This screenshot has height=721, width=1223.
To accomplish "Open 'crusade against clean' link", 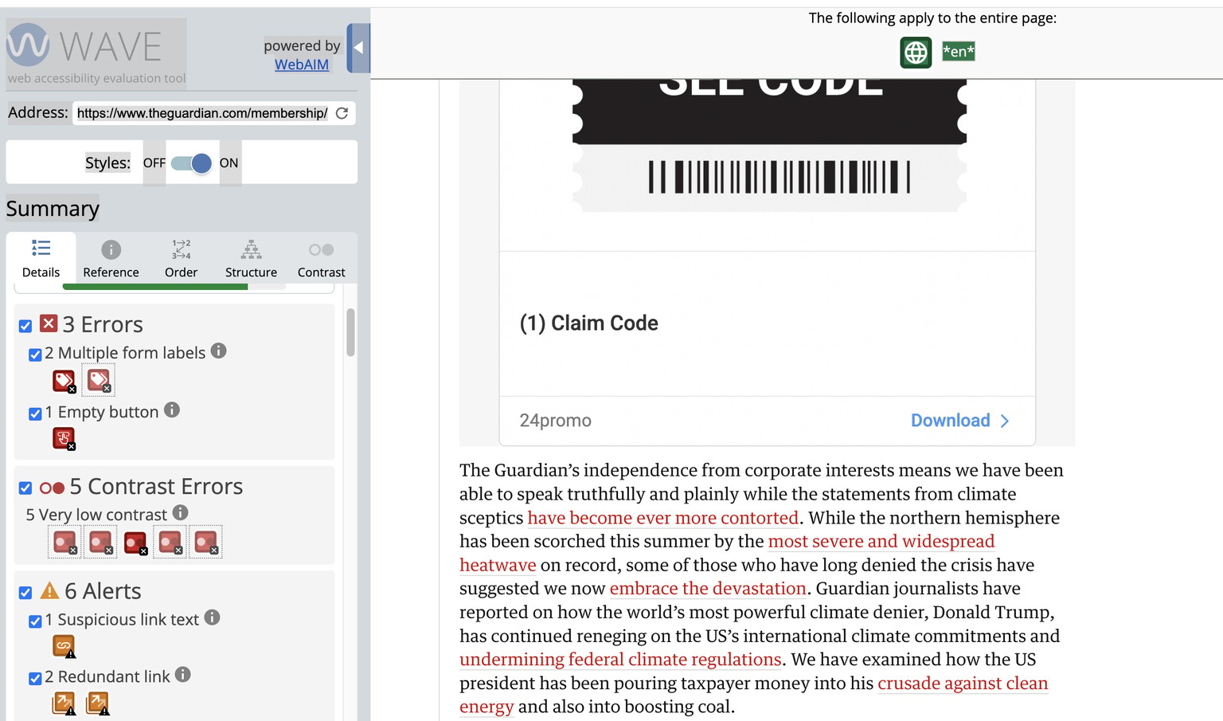I will tap(963, 684).
